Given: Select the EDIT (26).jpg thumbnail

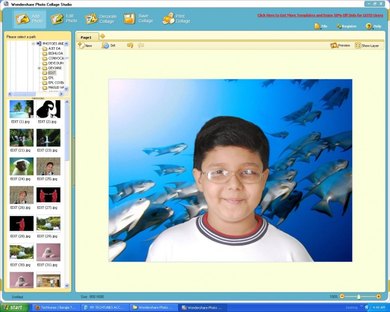Looking at the screenshot, I should pos(21,195).
